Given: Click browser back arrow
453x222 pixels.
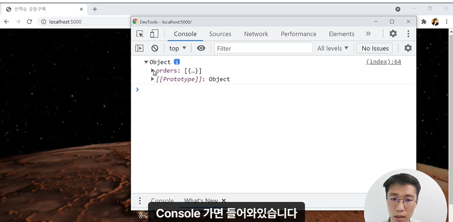Looking at the screenshot, I should coord(7,21).
